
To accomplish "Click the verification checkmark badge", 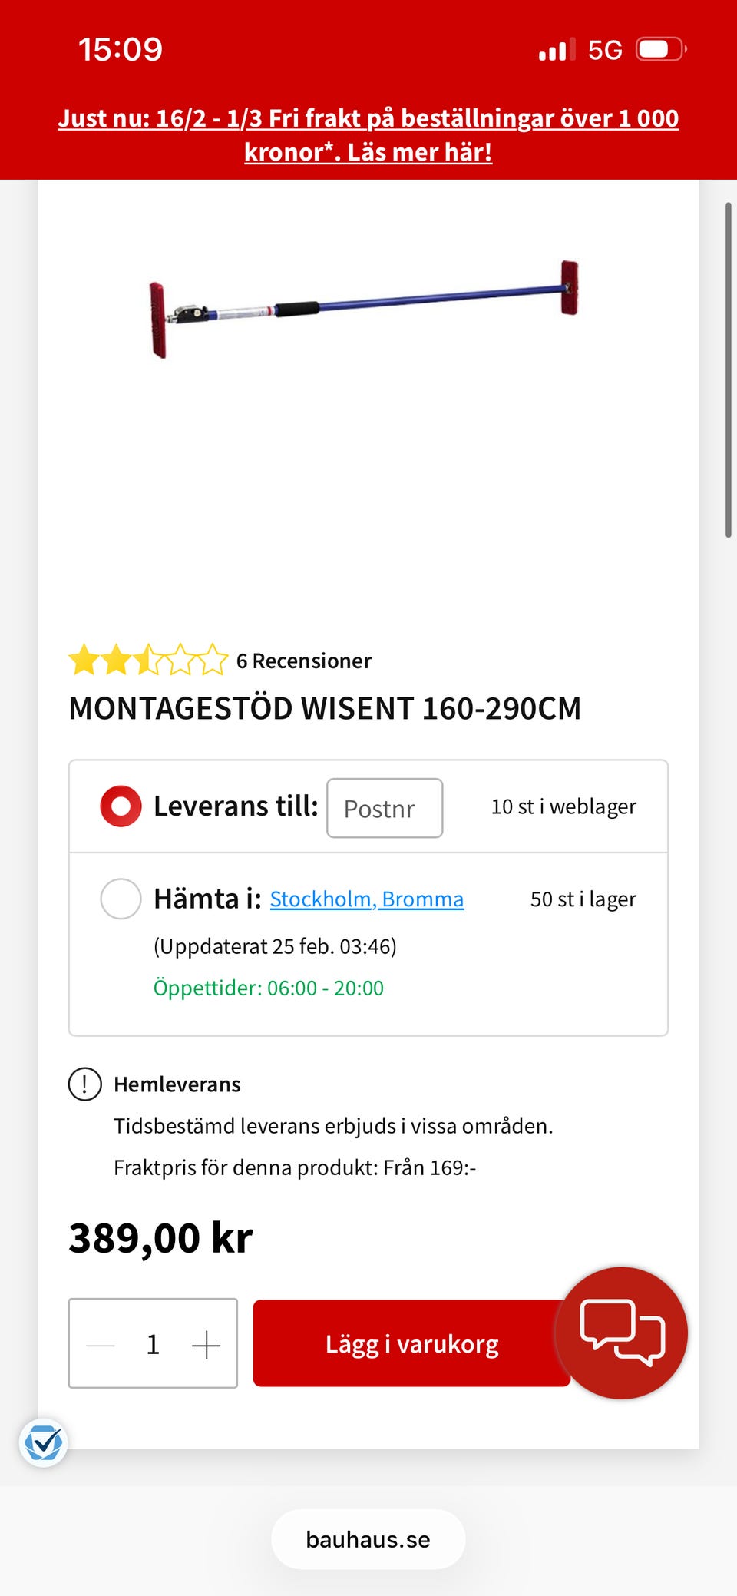I will 43,1443.
